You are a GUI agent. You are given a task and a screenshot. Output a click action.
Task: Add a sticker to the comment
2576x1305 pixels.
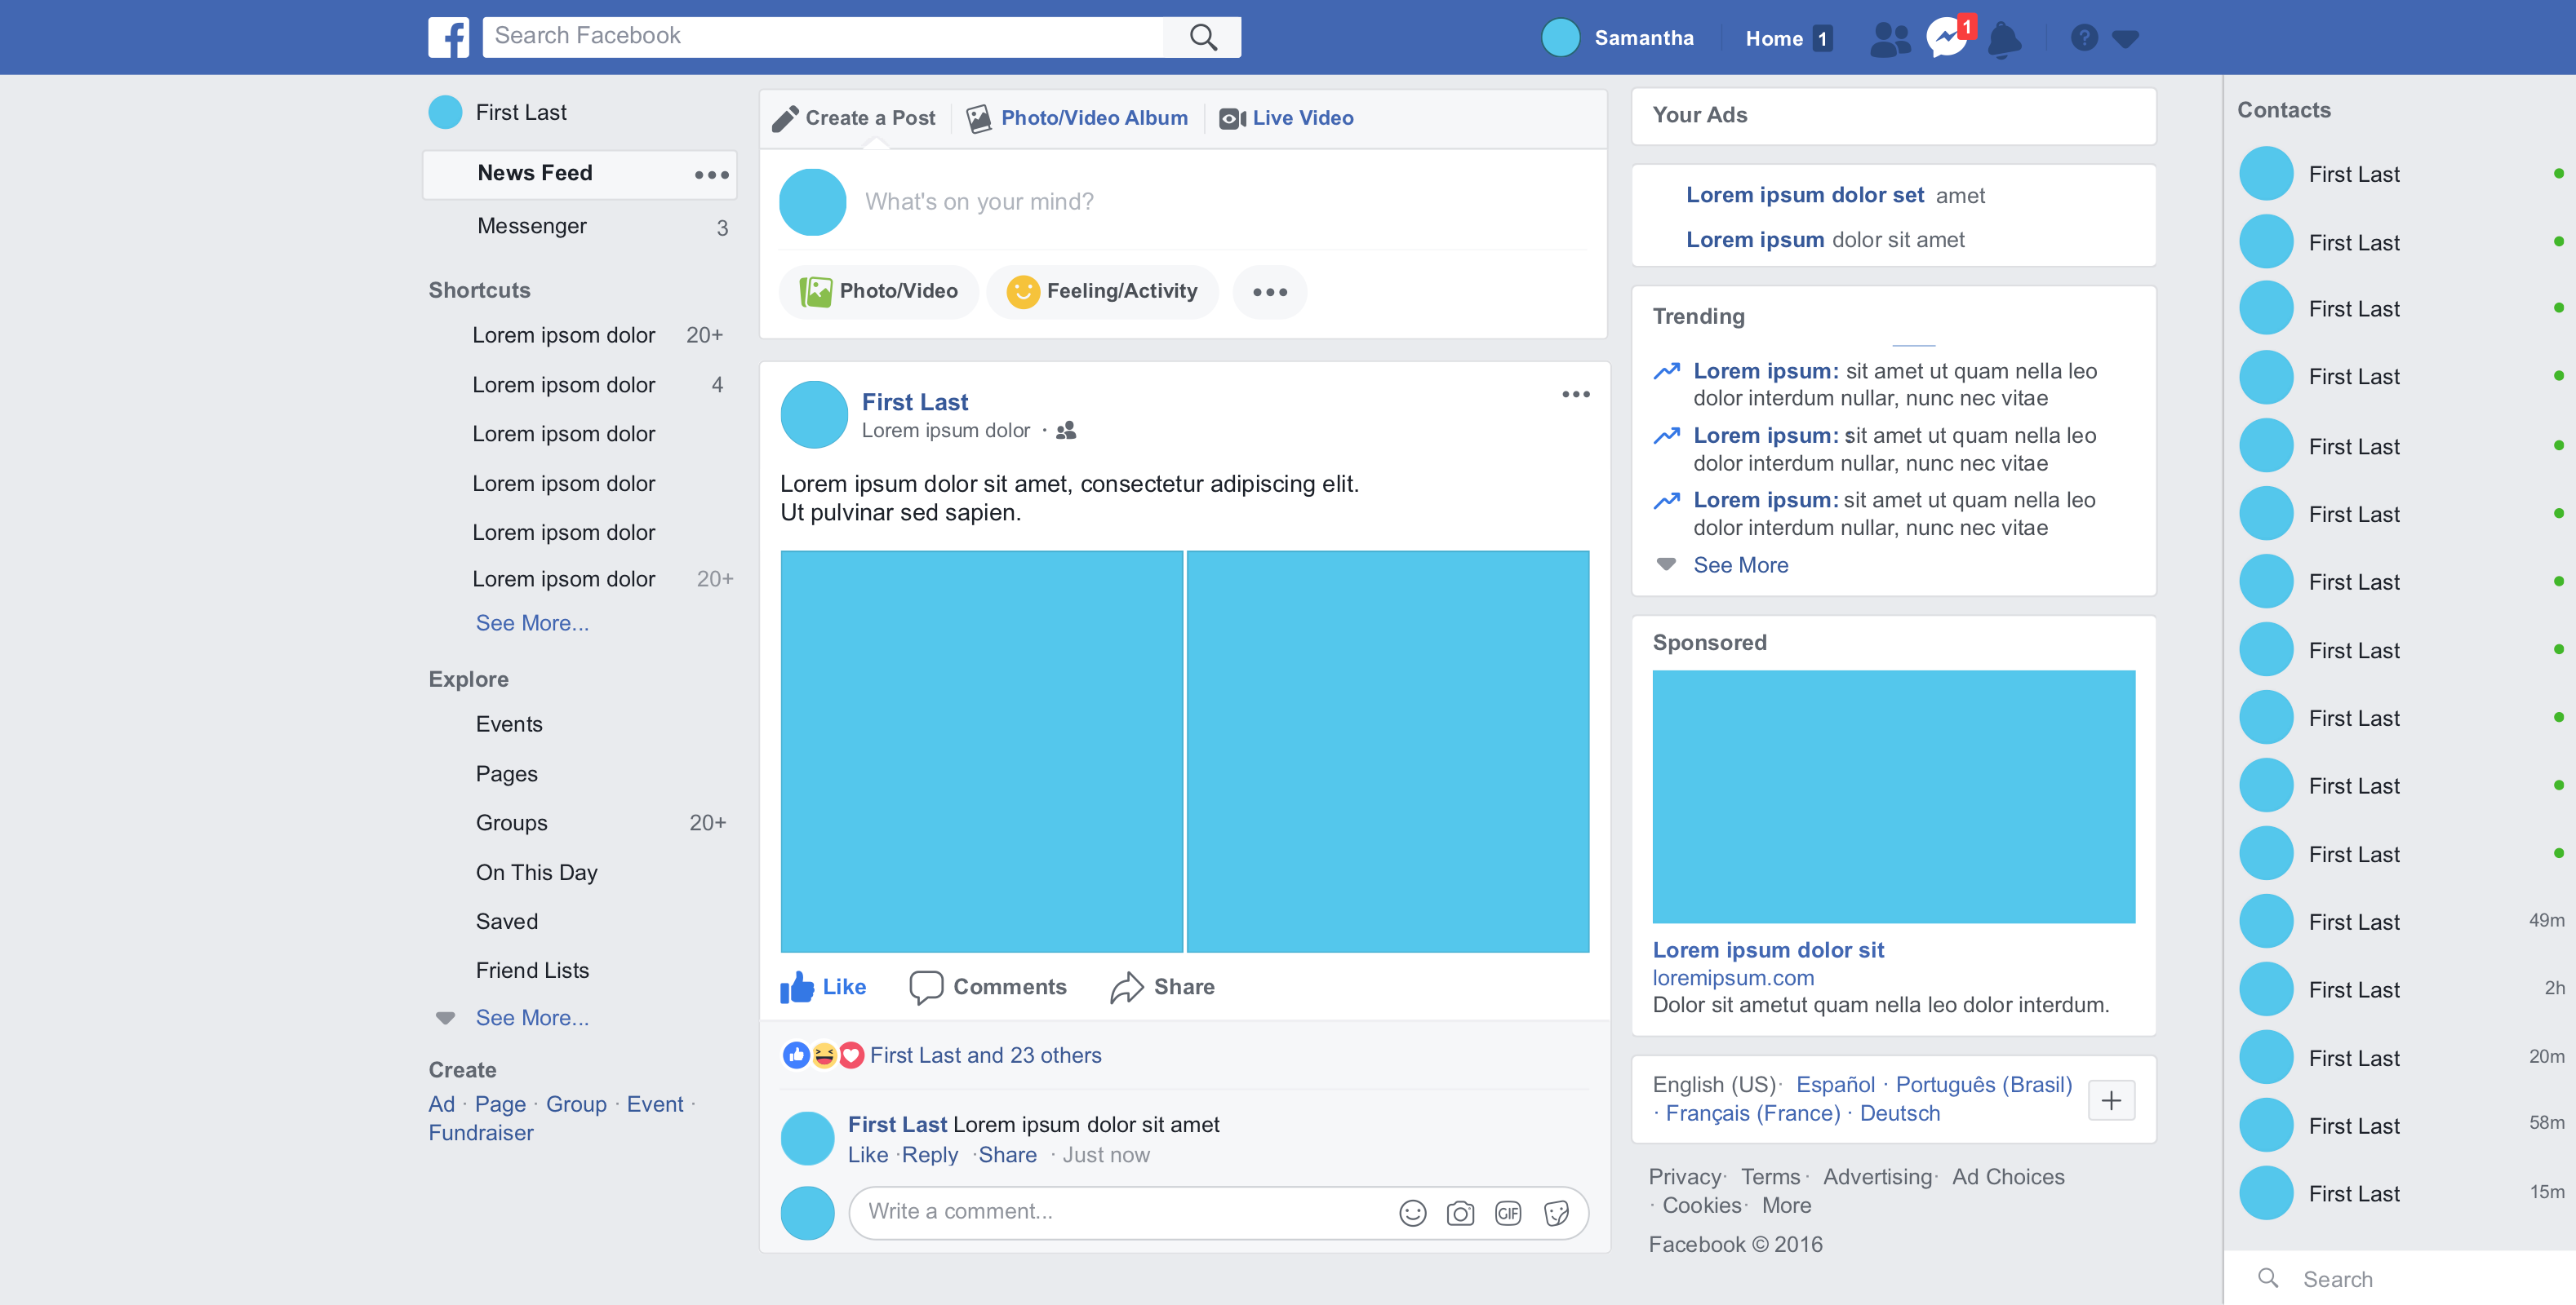(1556, 1213)
